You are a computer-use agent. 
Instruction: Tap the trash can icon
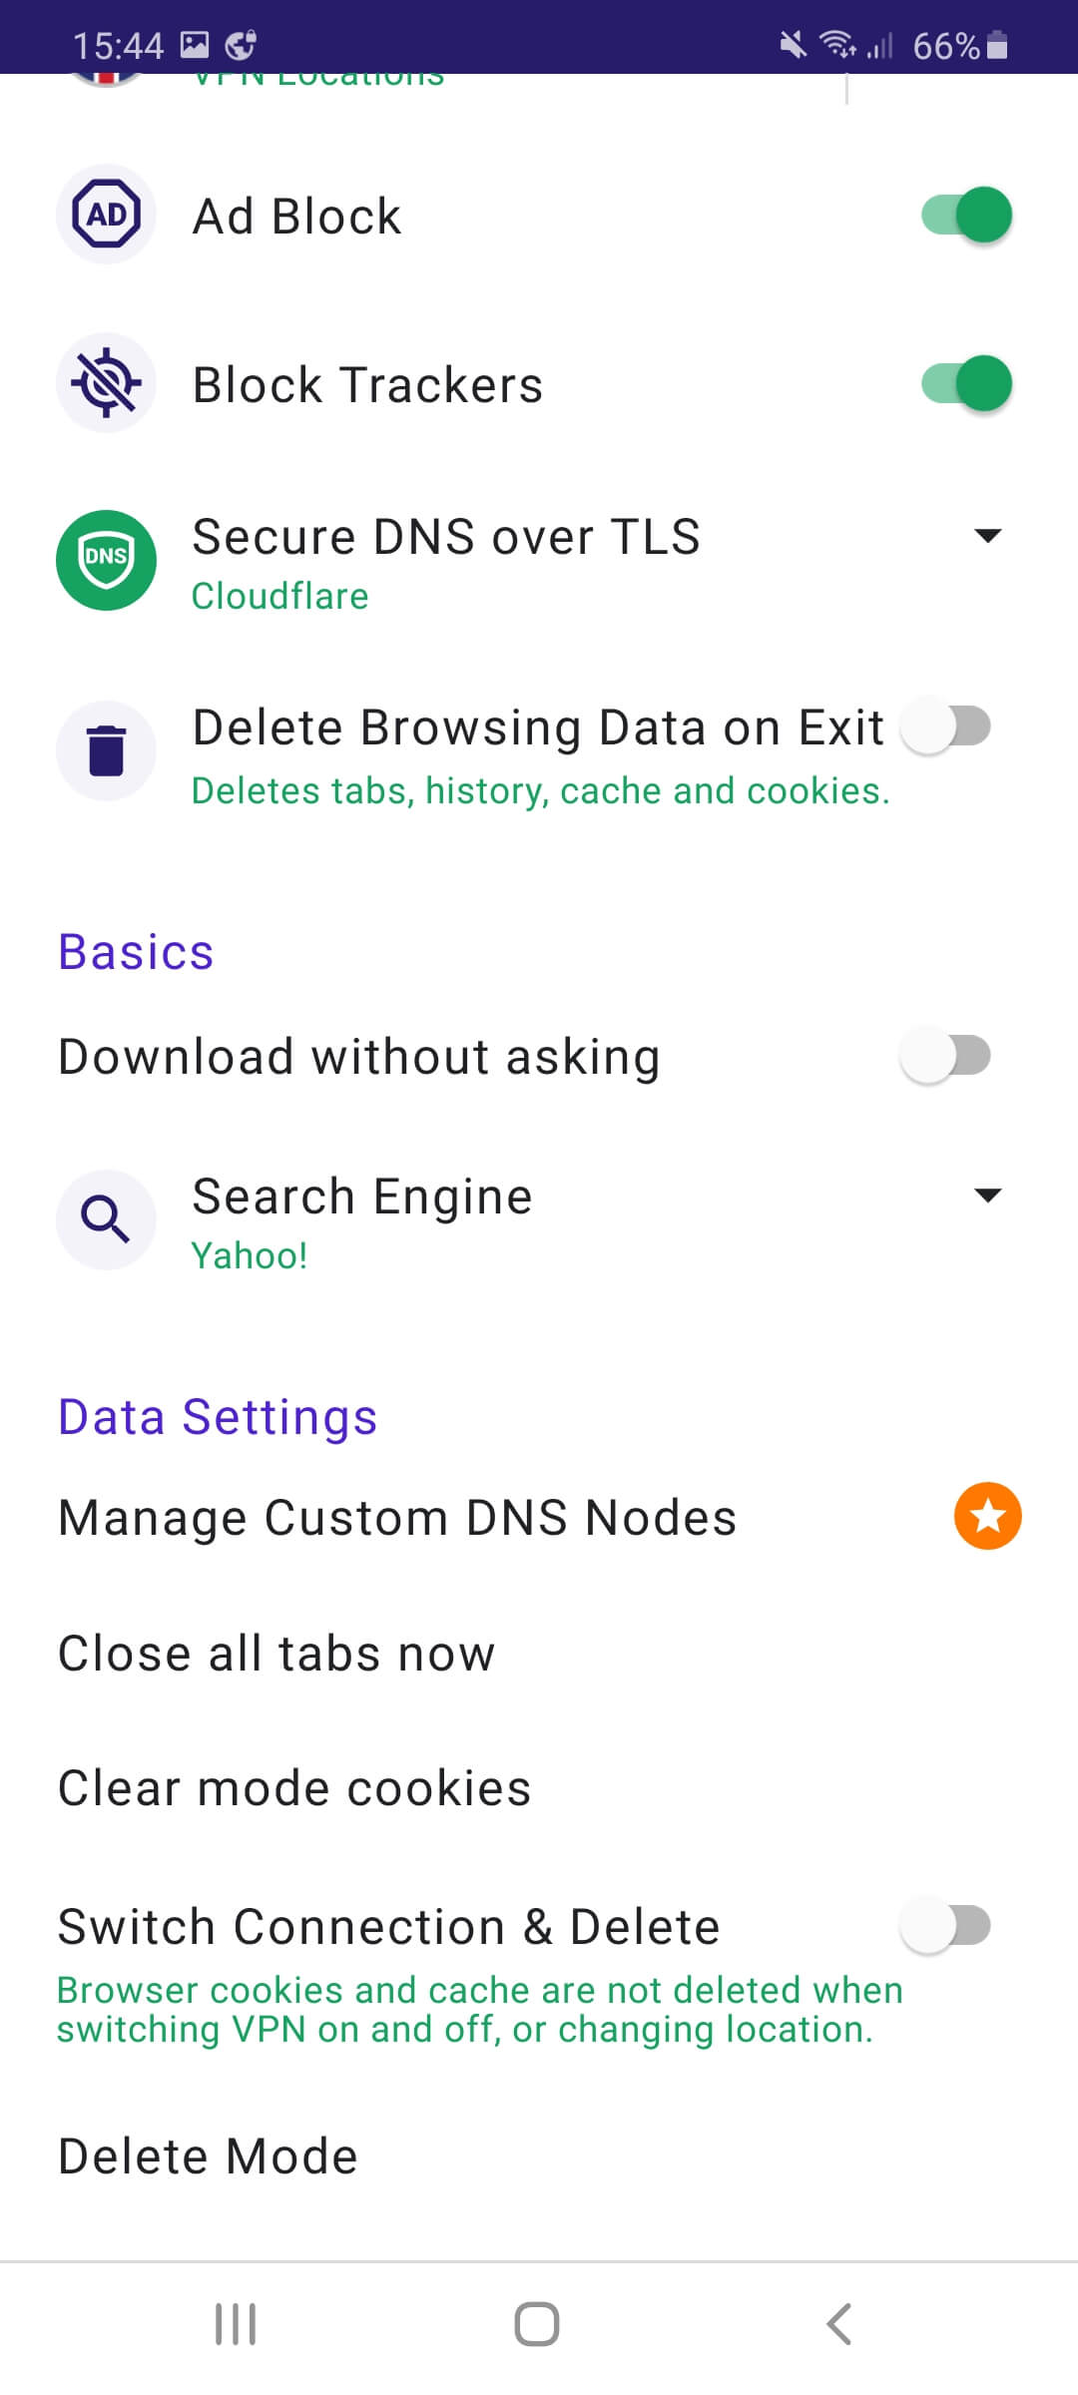tap(106, 749)
